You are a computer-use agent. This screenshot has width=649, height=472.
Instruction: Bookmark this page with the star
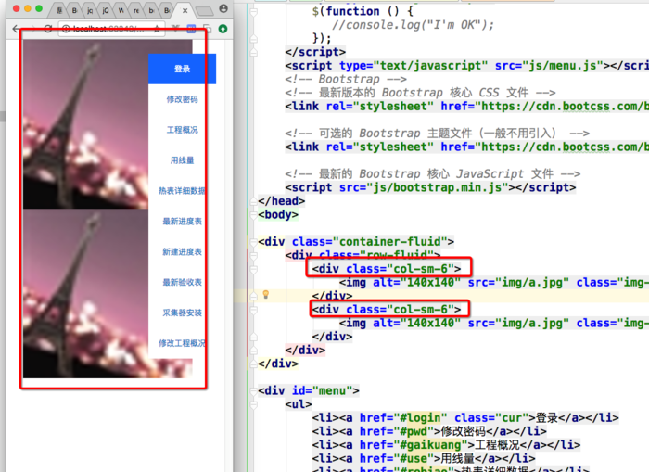pyautogui.click(x=157, y=29)
